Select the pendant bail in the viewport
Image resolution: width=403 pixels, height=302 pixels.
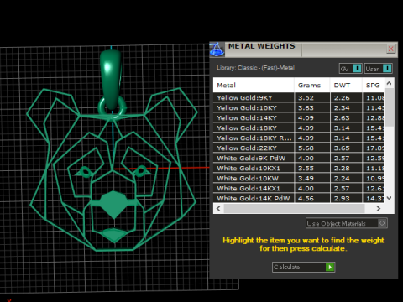tap(111, 80)
